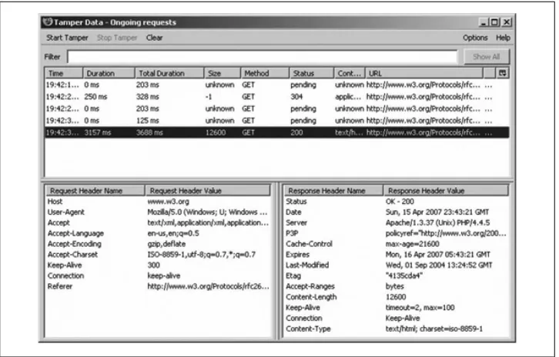Open the column picker icon in table header
This screenshot has height=357, width=559.
click(x=503, y=73)
